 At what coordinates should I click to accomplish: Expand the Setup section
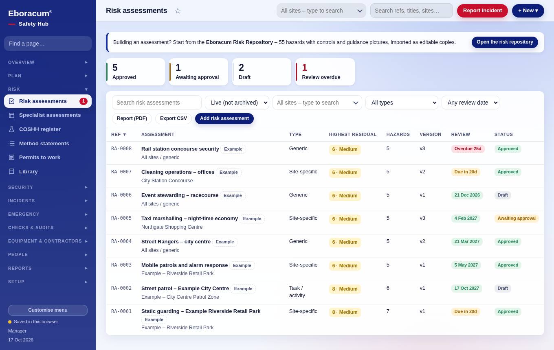click(x=48, y=282)
